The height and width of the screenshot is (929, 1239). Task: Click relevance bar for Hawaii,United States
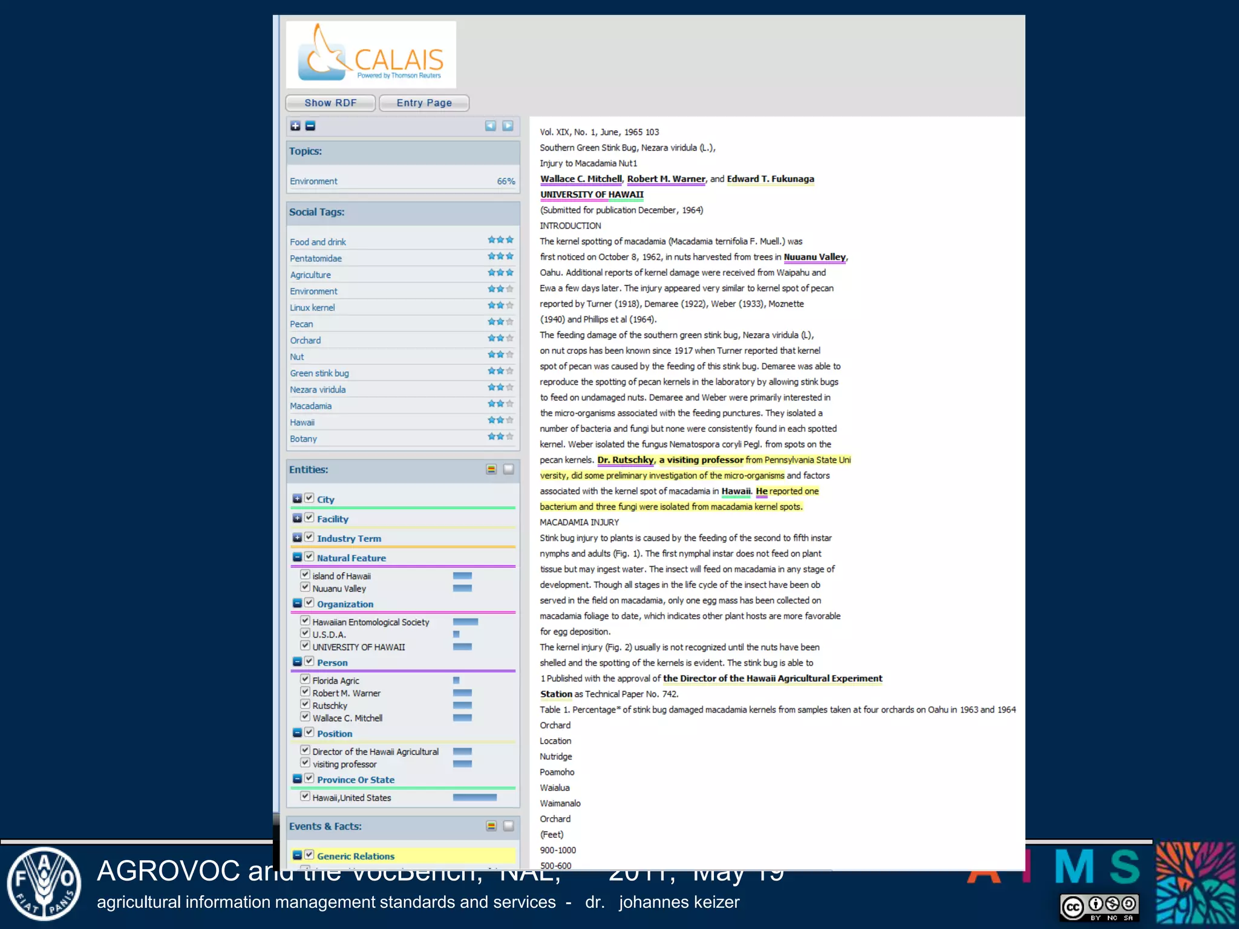pyautogui.click(x=475, y=797)
